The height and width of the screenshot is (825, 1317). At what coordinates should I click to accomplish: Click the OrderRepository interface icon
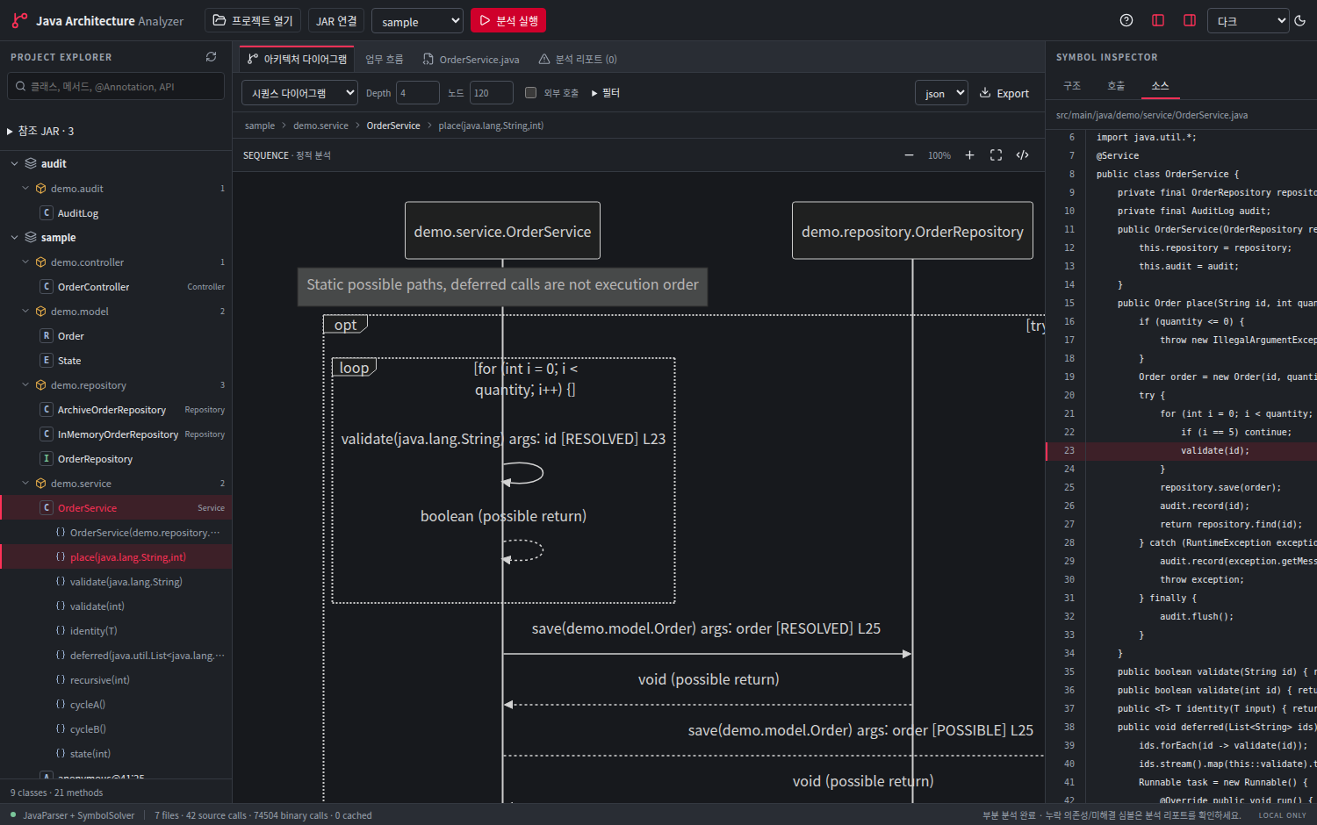pos(47,458)
